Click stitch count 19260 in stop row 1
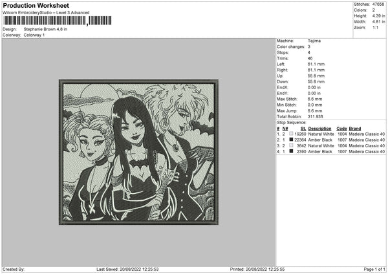 [300, 134]
